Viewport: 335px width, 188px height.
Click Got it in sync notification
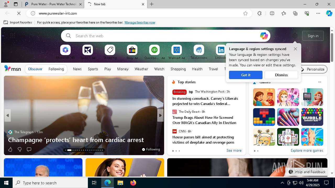(x=245, y=75)
